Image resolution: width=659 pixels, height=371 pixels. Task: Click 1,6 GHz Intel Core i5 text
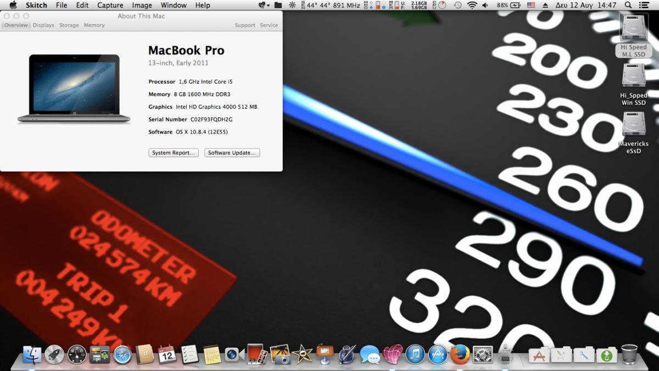pos(206,81)
